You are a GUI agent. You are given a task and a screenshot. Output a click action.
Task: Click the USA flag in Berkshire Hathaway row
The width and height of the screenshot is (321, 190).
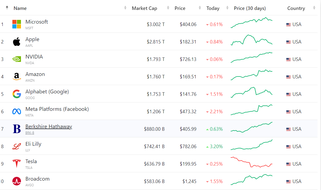(x=288, y=129)
